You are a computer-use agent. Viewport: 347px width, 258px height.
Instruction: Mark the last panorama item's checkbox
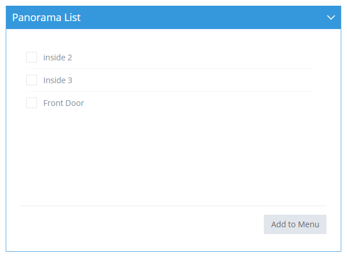point(32,103)
